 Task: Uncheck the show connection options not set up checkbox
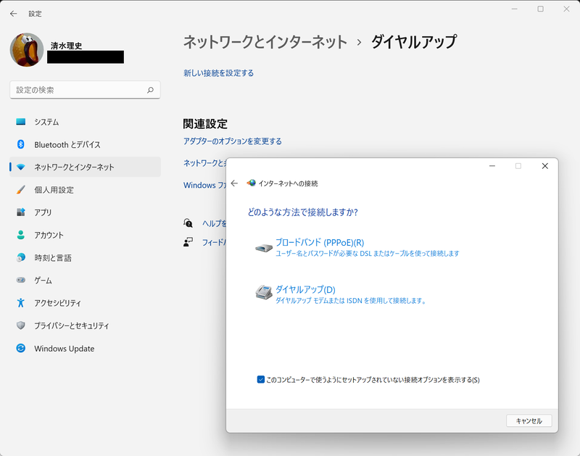[x=261, y=379]
